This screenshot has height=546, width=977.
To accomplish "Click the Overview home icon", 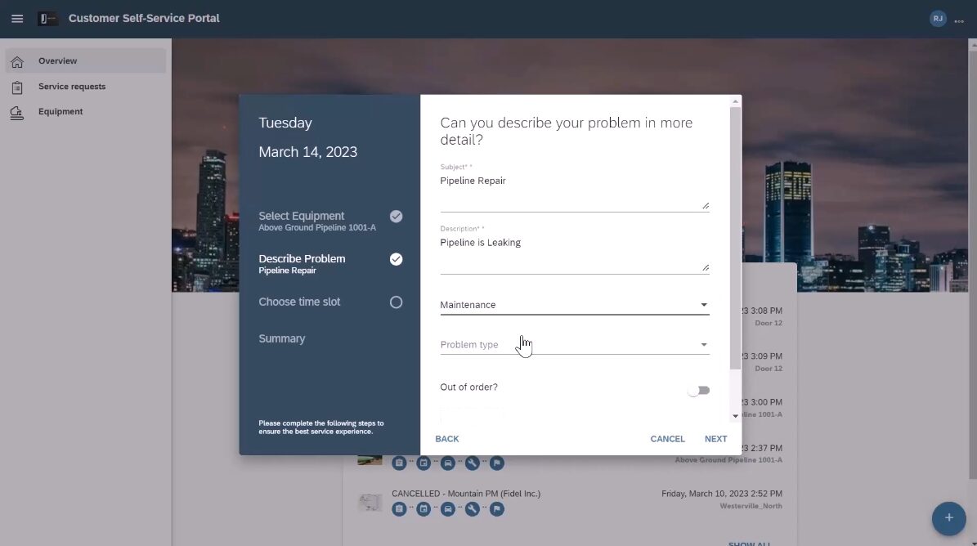I will [x=17, y=61].
